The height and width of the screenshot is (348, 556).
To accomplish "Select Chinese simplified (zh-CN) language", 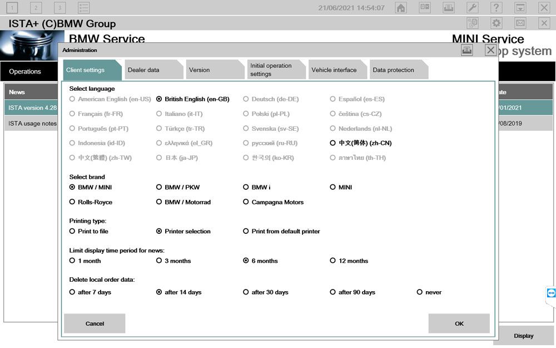I will pos(361,143).
